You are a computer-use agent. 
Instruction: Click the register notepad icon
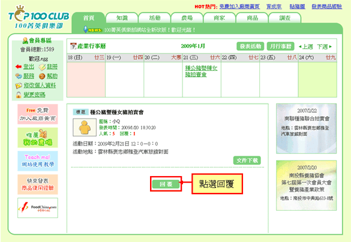coord(42,67)
